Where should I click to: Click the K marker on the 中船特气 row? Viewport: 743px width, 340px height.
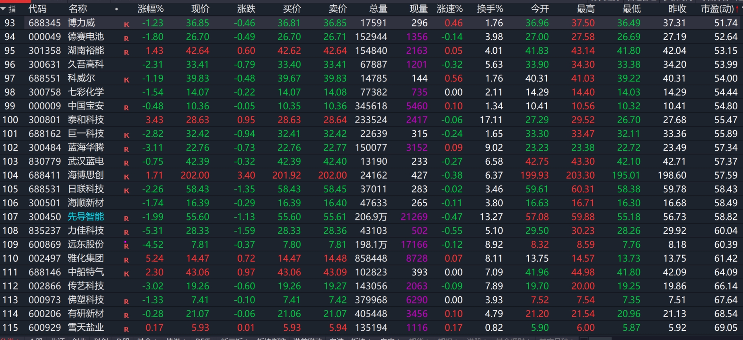point(127,274)
